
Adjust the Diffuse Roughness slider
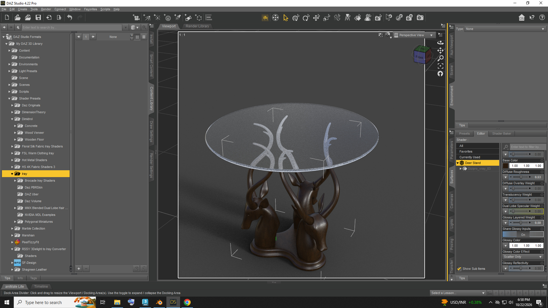pos(521,177)
